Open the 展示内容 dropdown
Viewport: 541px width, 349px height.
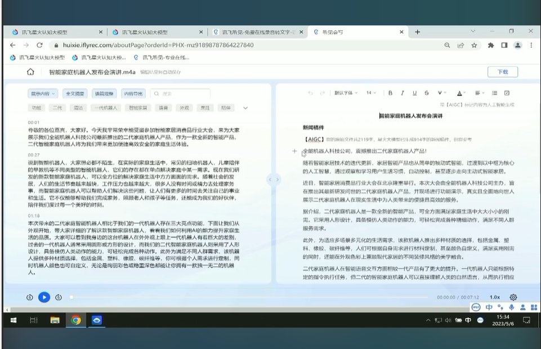click(42, 93)
